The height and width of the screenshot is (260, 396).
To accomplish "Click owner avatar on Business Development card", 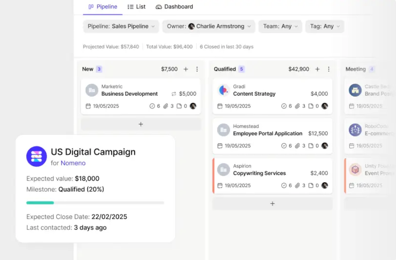I will [x=193, y=106].
